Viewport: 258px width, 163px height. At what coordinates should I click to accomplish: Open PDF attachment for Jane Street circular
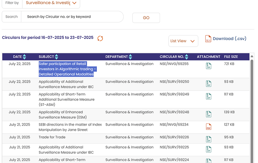coord(208,127)
